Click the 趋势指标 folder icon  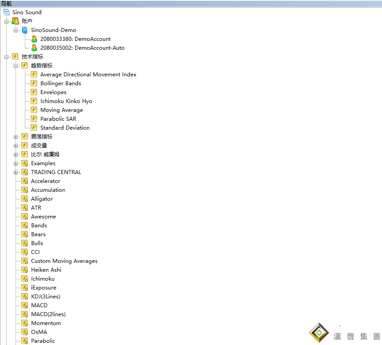tap(24, 66)
